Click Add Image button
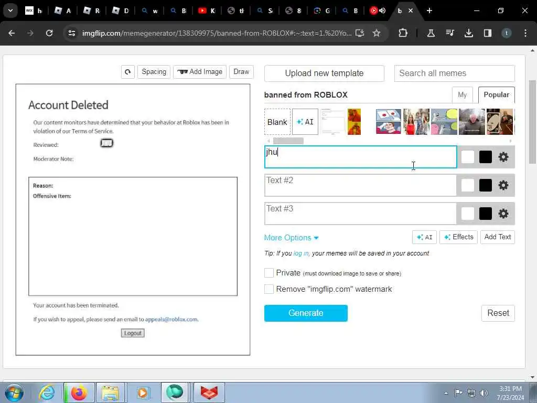This screenshot has width=537, height=403. (200, 71)
